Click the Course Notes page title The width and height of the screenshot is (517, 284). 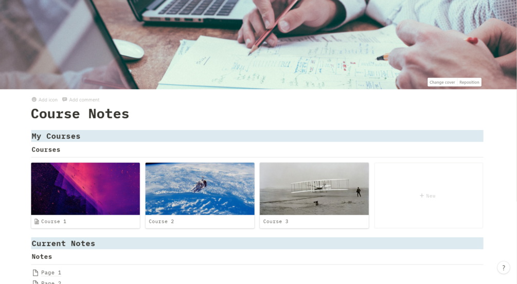[80, 114]
